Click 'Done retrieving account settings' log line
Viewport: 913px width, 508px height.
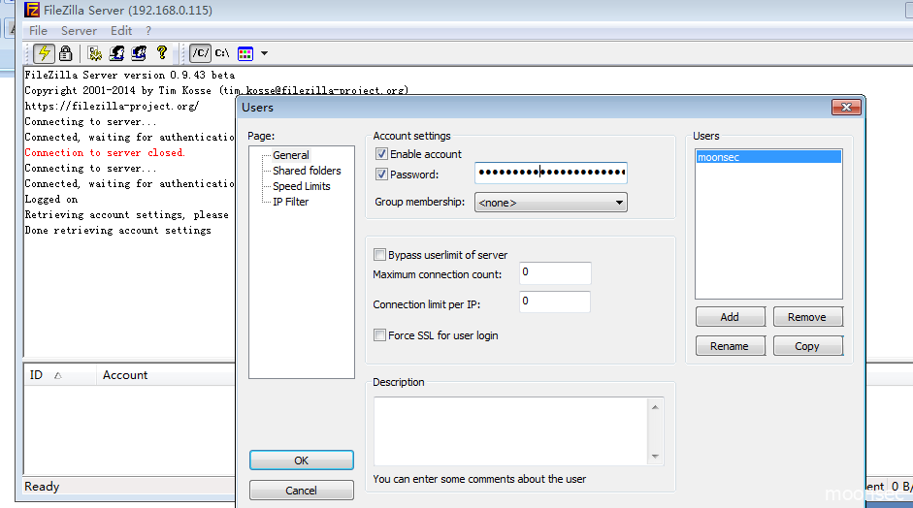click(x=117, y=231)
